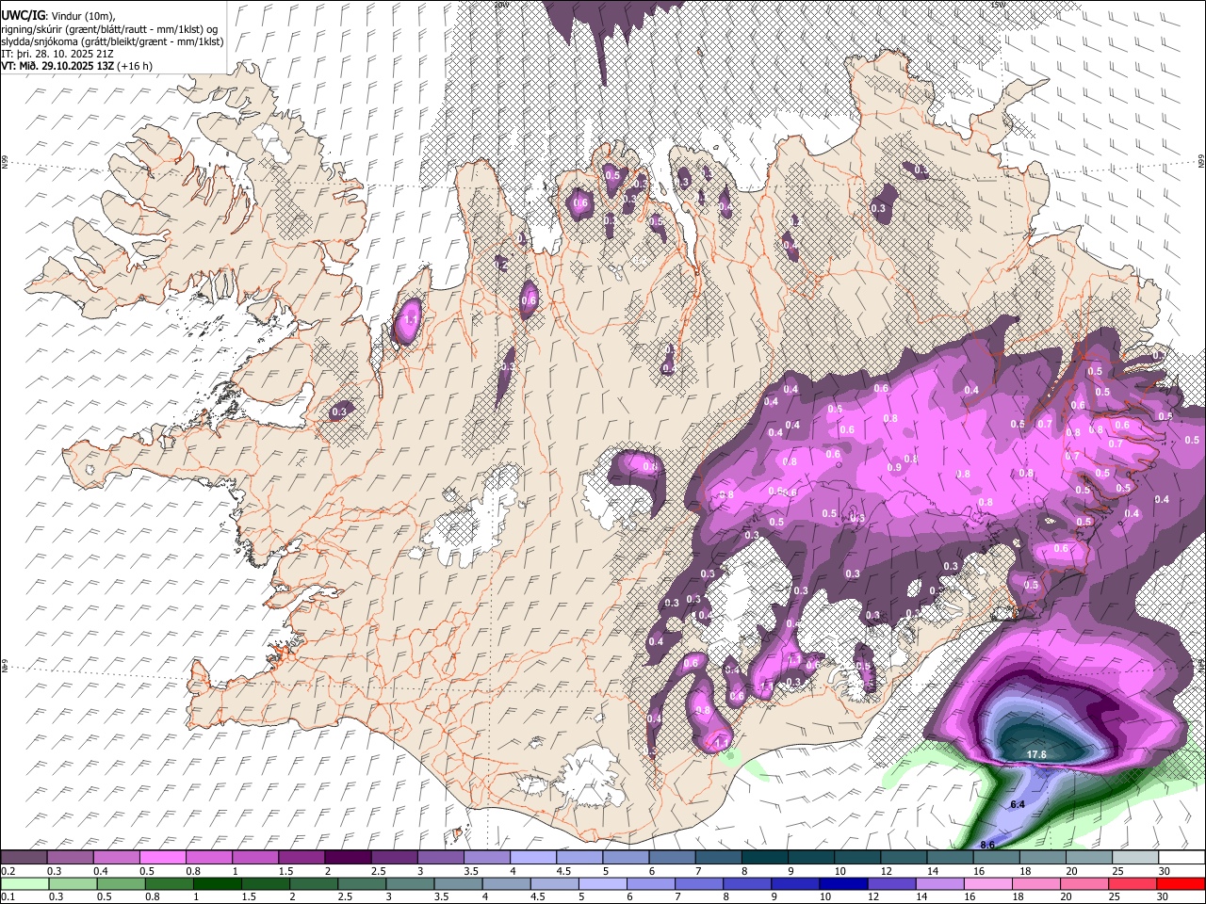Pick the light pink 16 swatch in rain legend
The height and width of the screenshot is (904, 1206).
tap(988, 883)
